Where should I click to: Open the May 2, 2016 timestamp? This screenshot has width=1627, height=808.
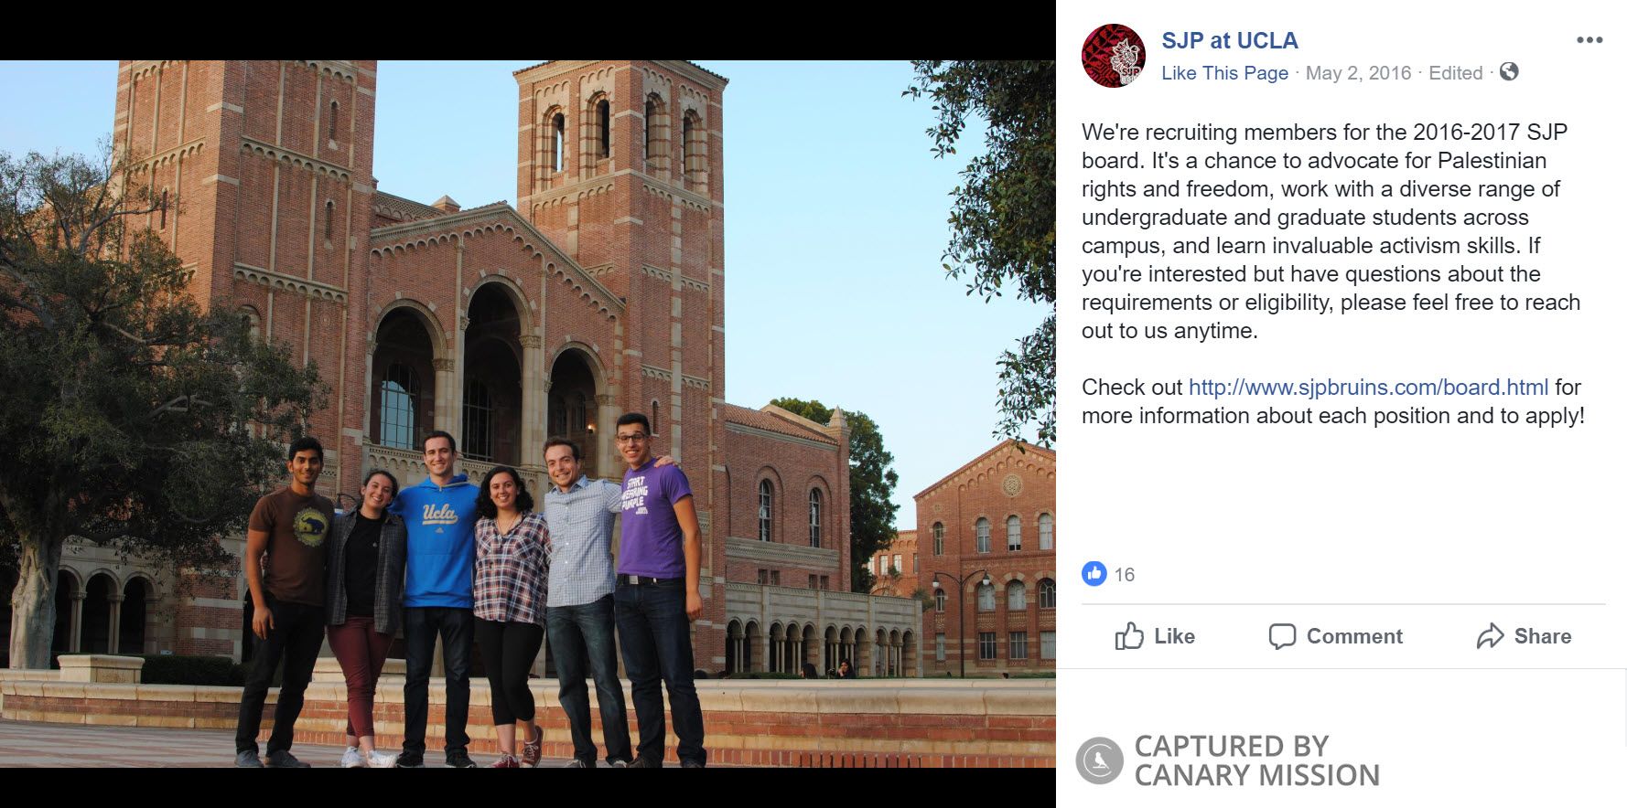pyautogui.click(x=1358, y=73)
